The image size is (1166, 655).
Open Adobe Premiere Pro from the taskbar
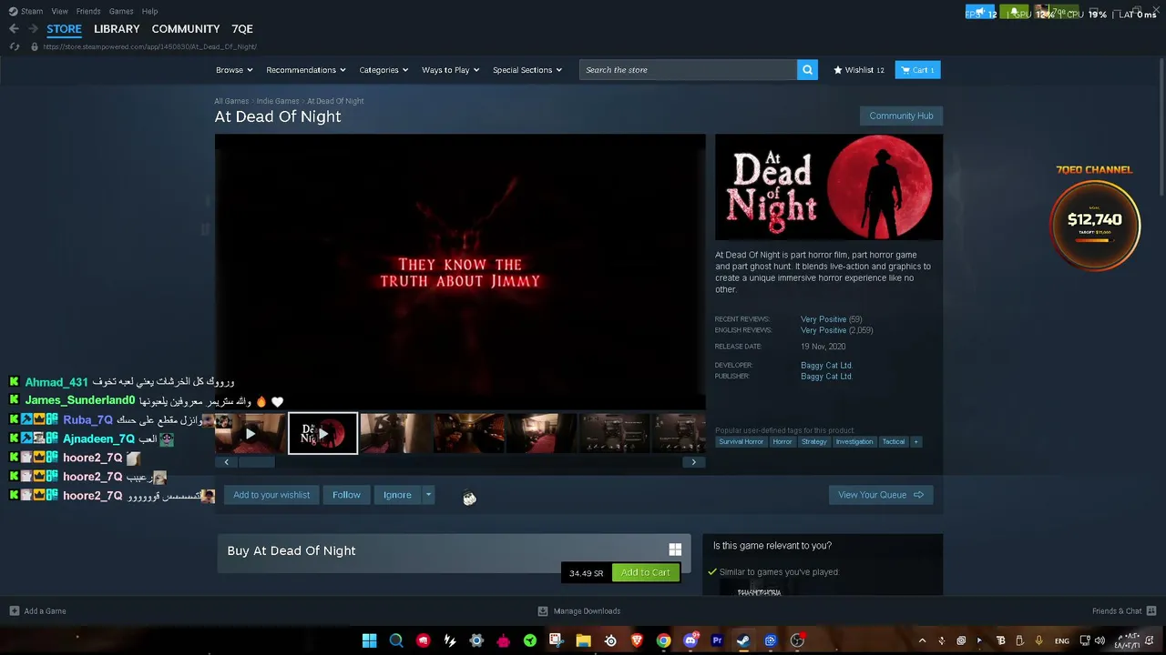(717, 640)
